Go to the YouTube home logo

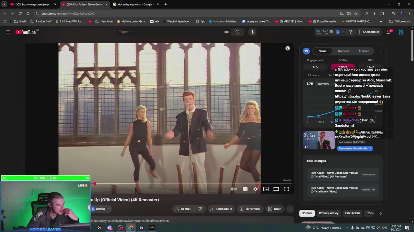(26, 32)
